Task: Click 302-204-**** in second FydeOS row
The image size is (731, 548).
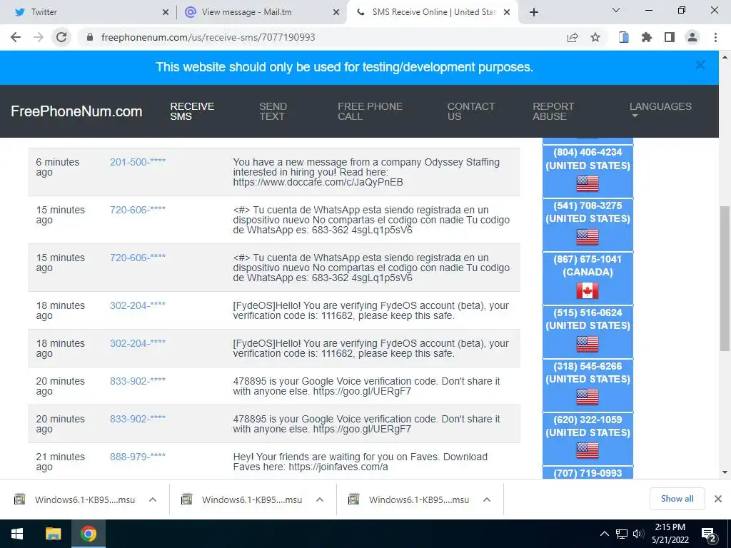Action: pyautogui.click(x=138, y=343)
